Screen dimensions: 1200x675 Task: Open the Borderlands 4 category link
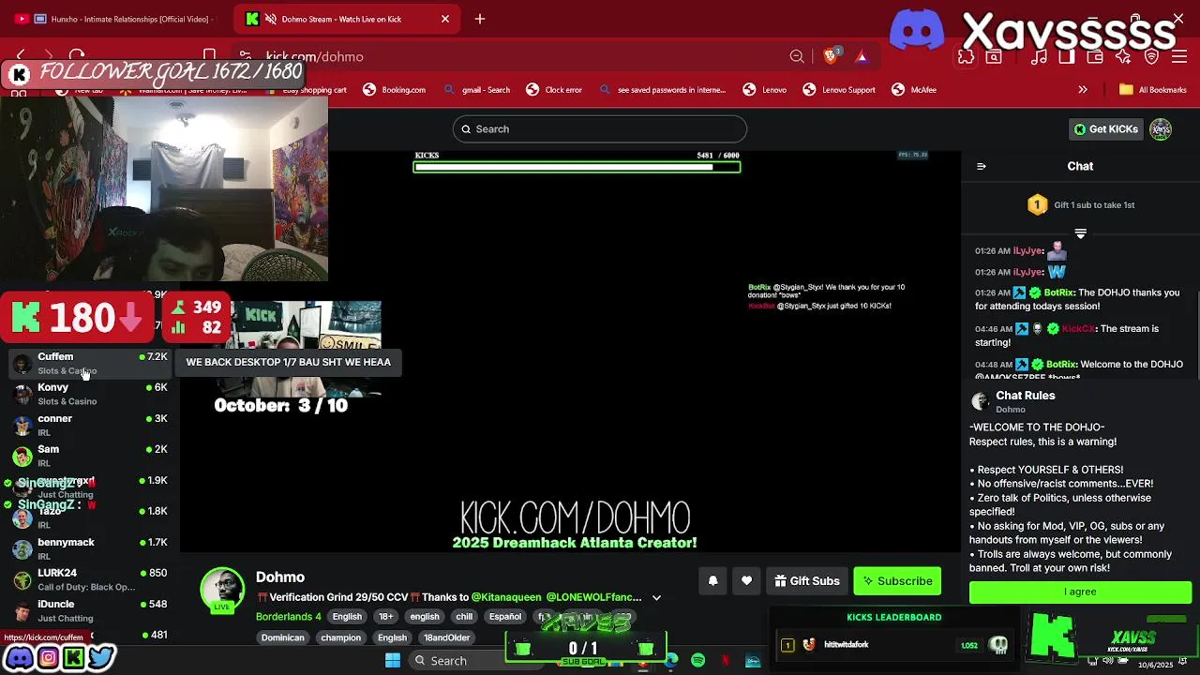click(289, 617)
